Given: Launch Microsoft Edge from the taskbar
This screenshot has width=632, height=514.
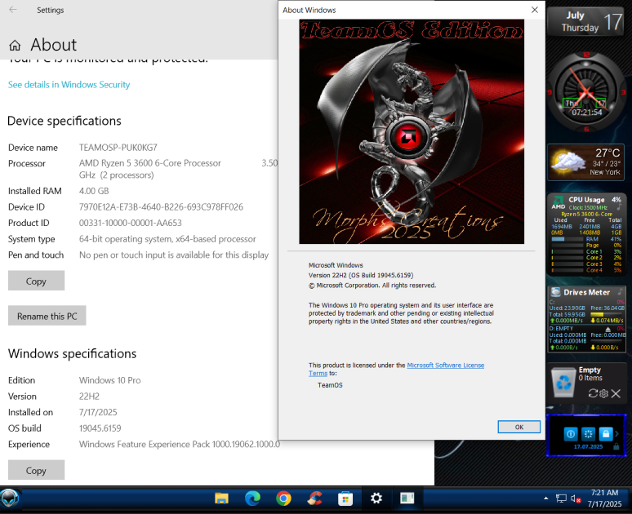Looking at the screenshot, I should (x=253, y=498).
